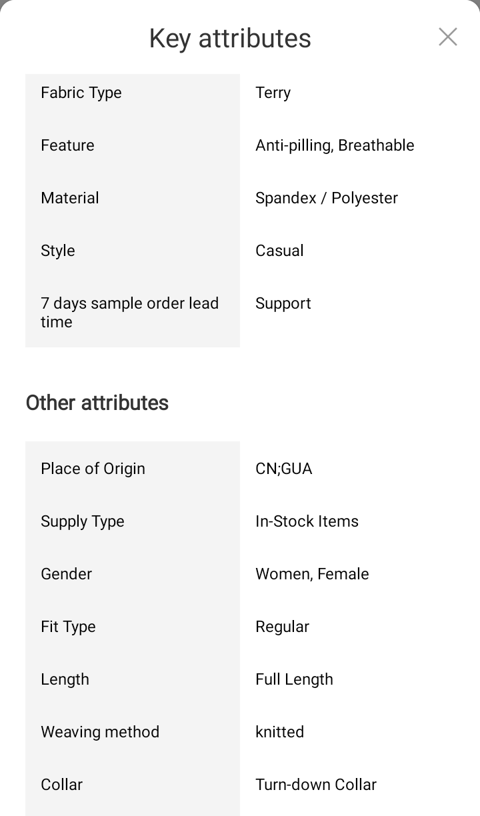Tap the Spandex / Polyester value
This screenshot has height=816, width=480.
[x=327, y=198]
